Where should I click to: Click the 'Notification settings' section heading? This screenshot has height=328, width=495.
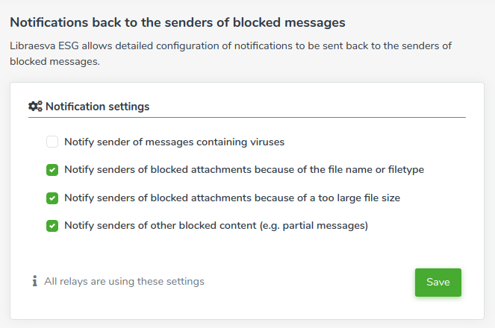[97, 107]
